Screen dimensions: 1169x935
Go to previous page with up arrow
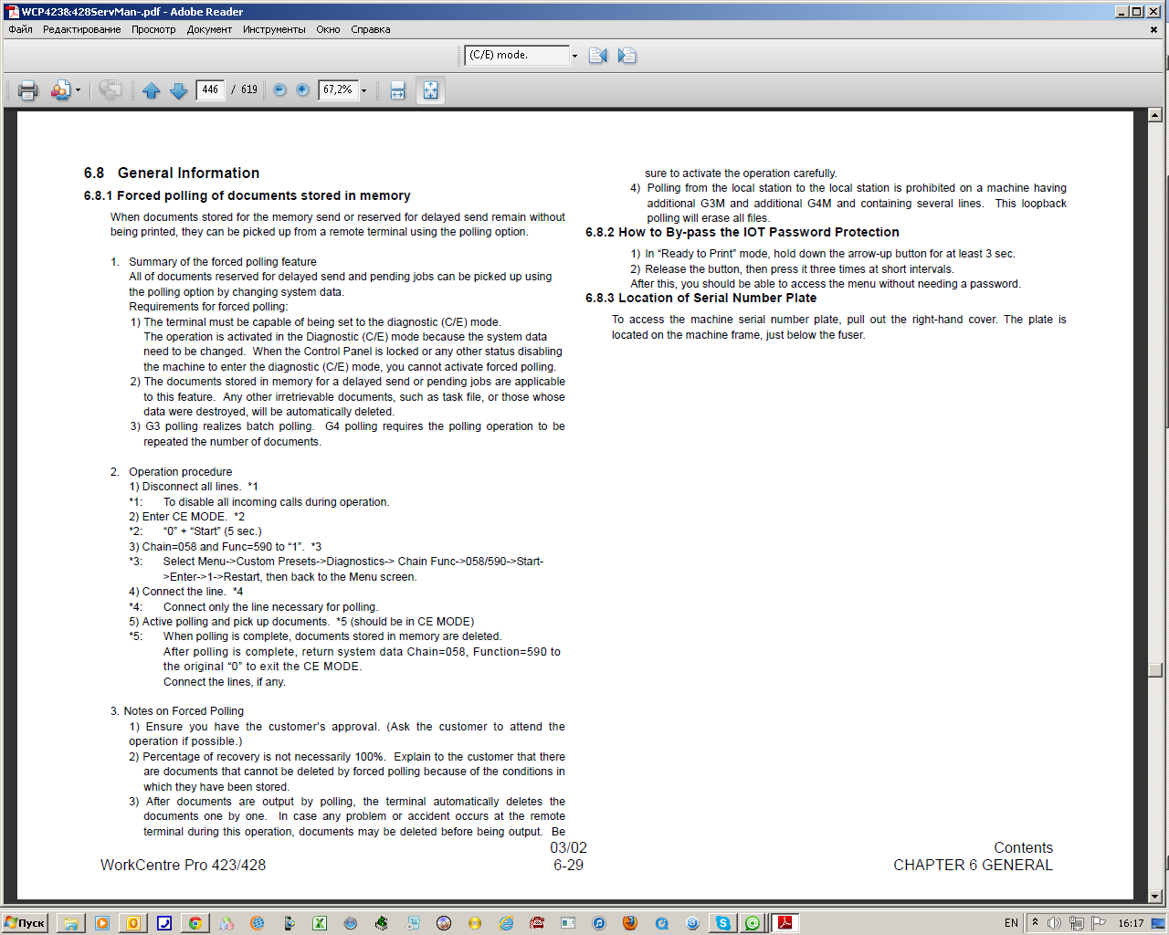tap(152, 90)
